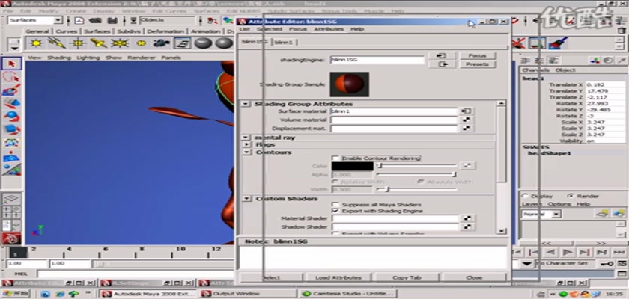Open the shelf menu arrow left of the shelf
This screenshot has width=629, height=299.
tap(15, 48)
